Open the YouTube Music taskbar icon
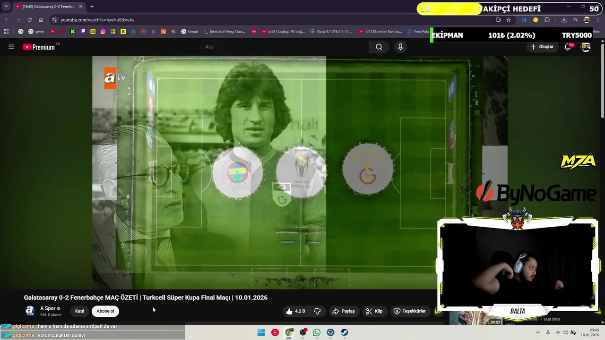Screen dimensions: 605x340 (275, 332)
